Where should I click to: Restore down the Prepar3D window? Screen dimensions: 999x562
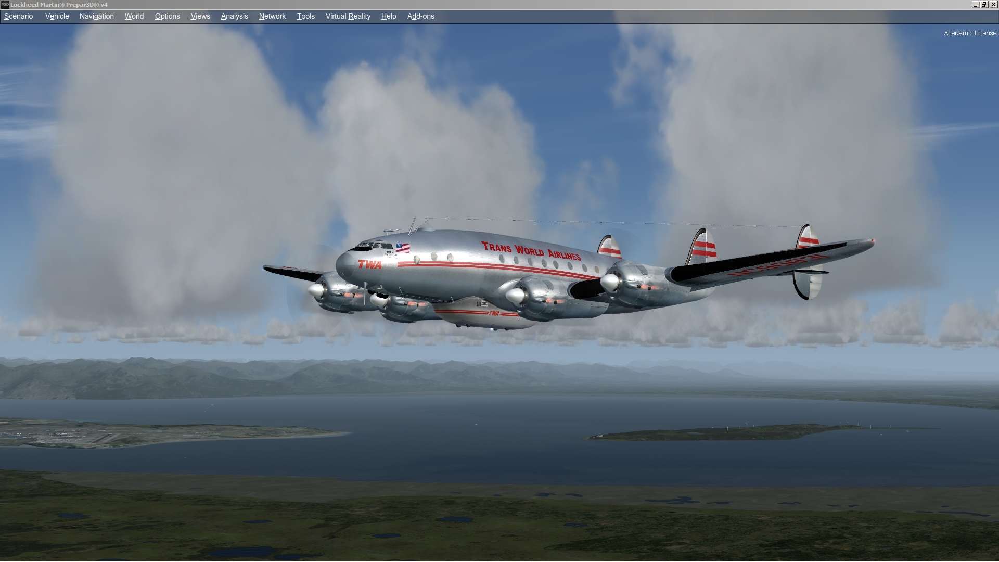(x=984, y=5)
